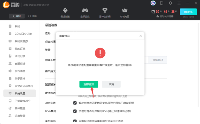Click 顶级全球游戏加速技术 slogan text
The image size is (200, 124).
pos(36,5)
